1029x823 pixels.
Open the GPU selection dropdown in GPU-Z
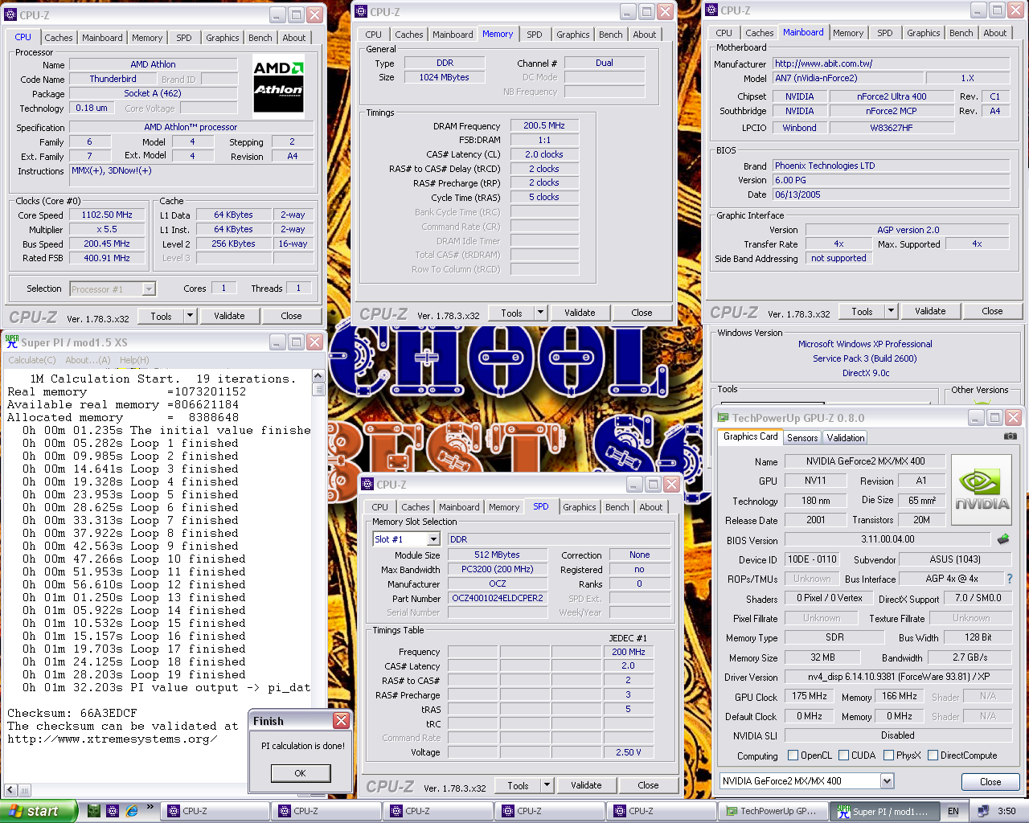887,781
